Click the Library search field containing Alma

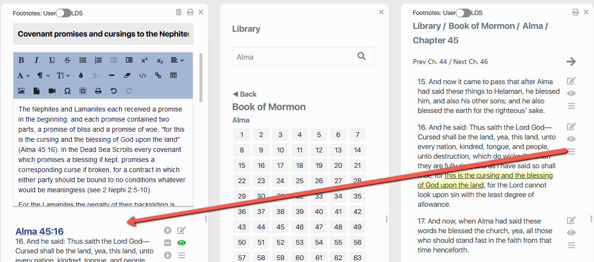tap(295, 57)
